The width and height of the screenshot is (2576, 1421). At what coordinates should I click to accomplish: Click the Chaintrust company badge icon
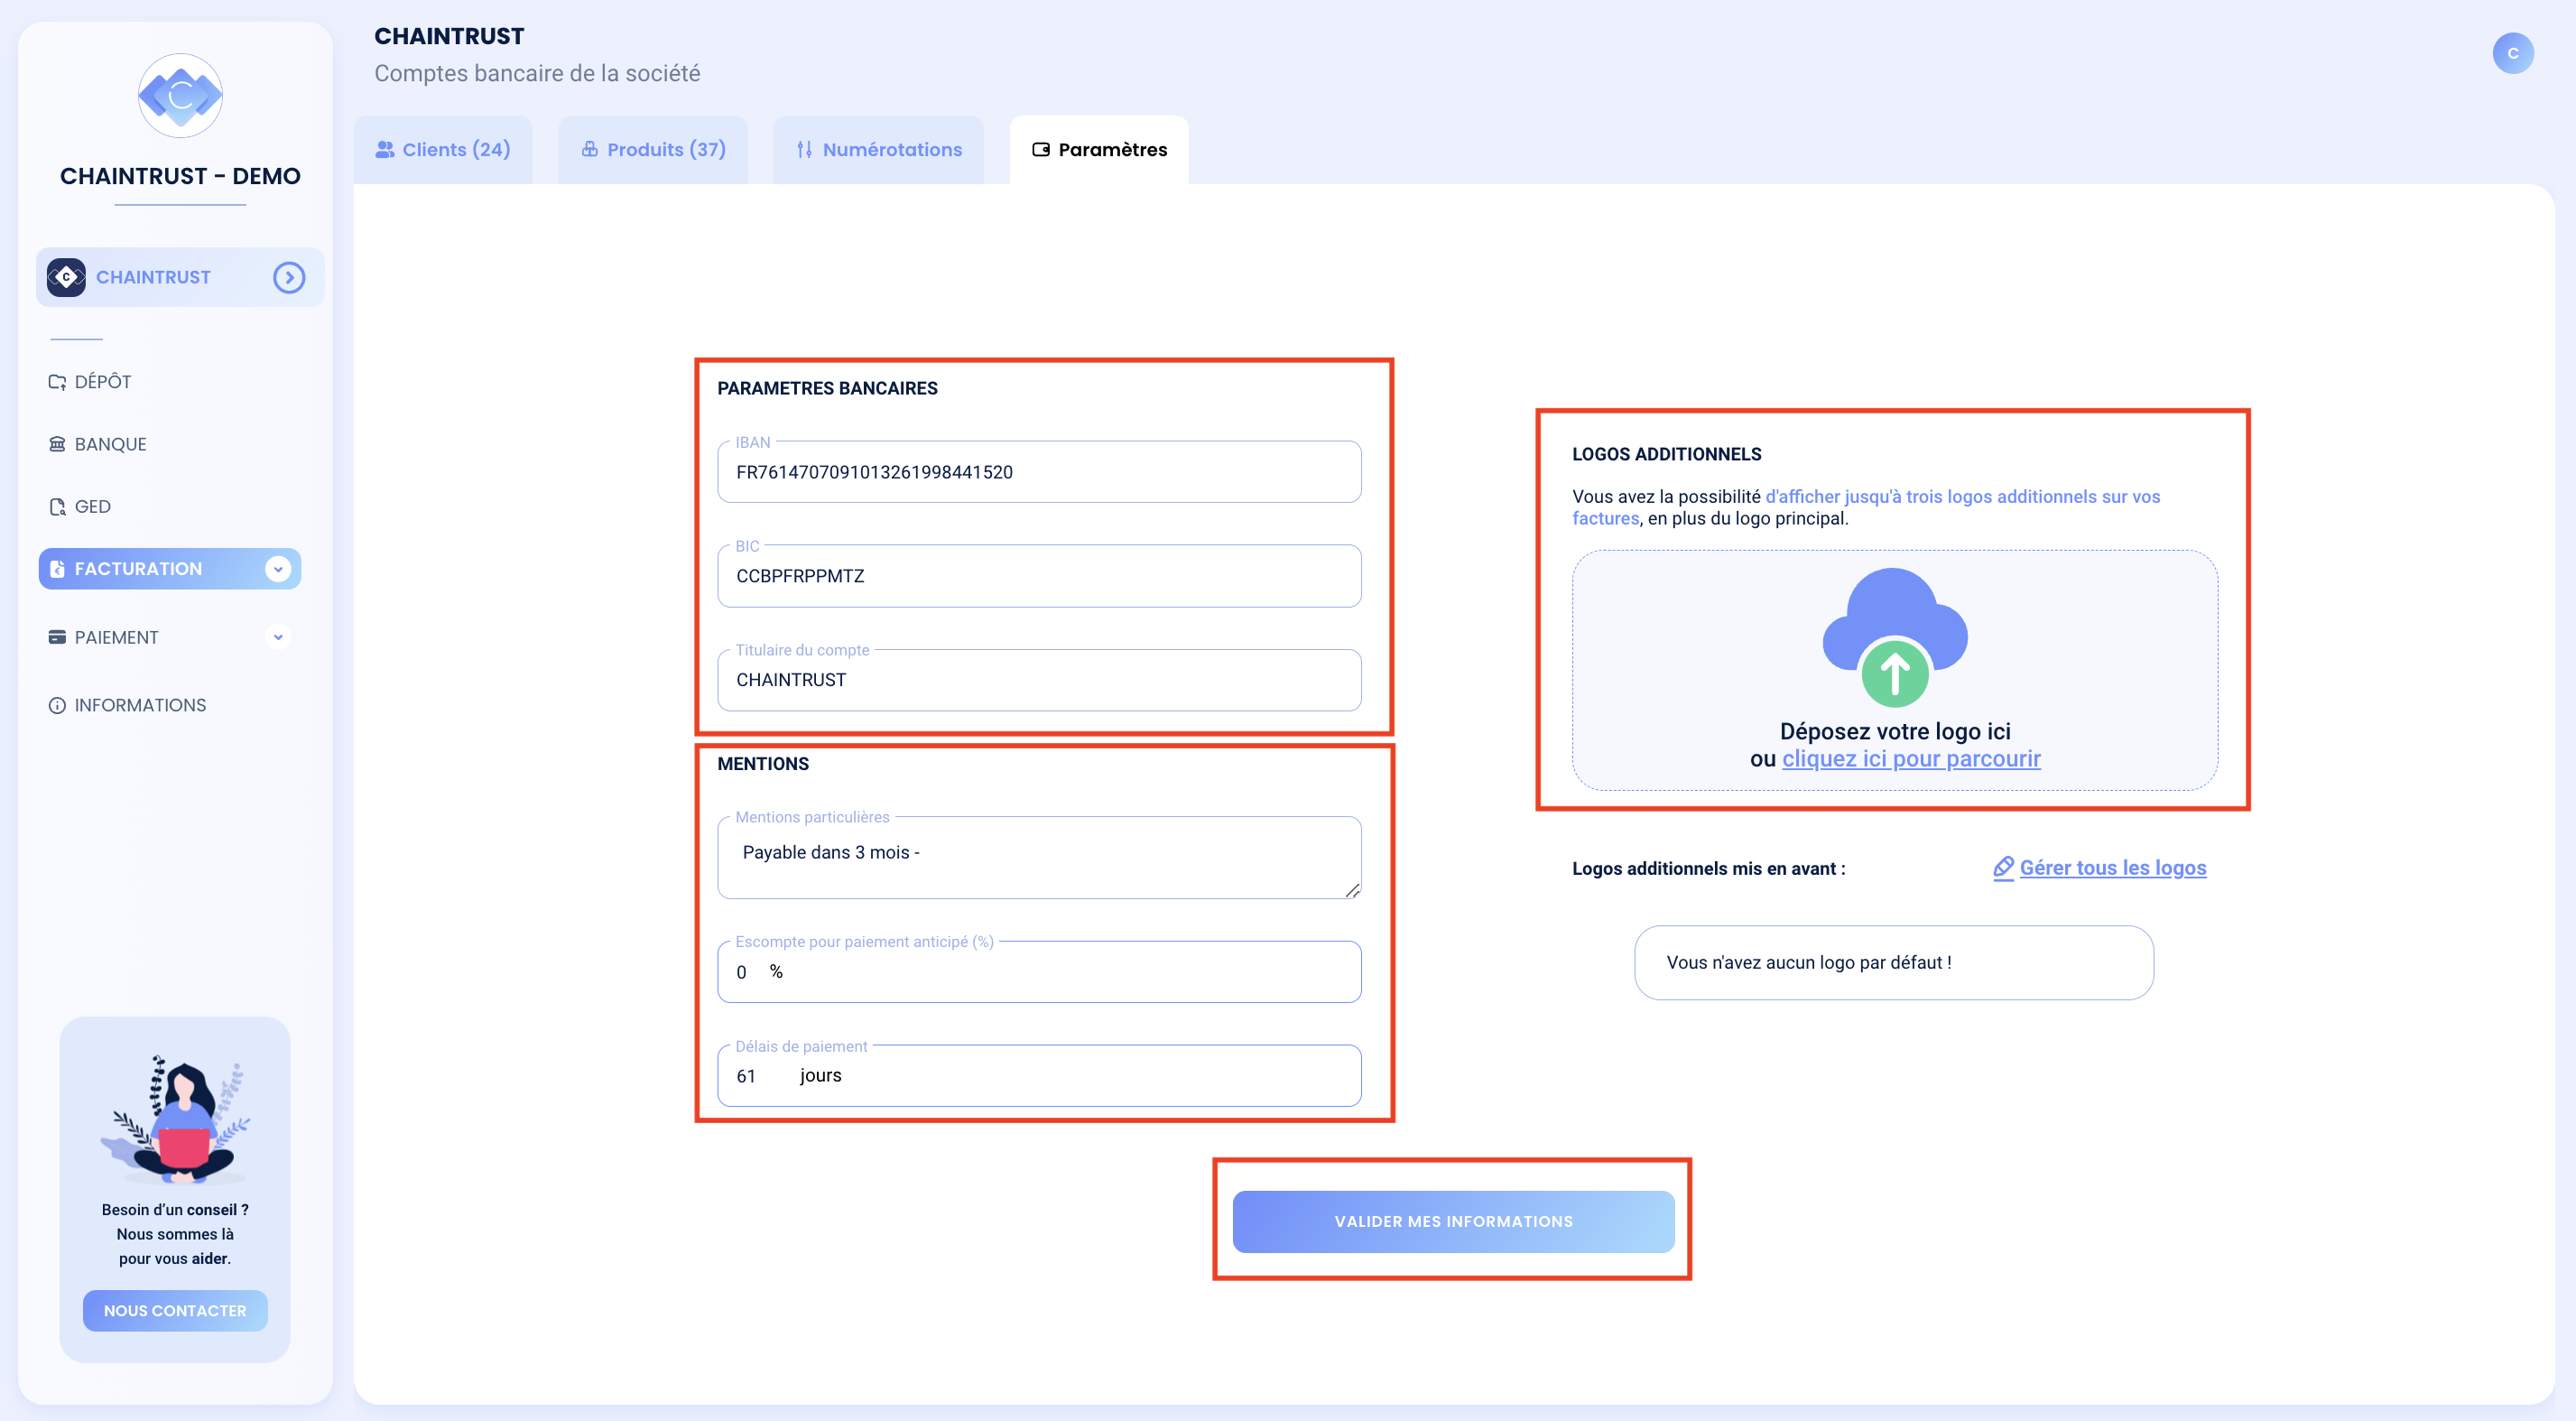[x=66, y=277]
